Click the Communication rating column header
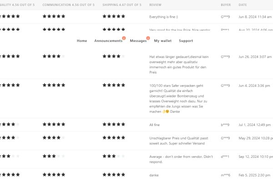This screenshot has height=182, width=273. (x=68, y=5)
